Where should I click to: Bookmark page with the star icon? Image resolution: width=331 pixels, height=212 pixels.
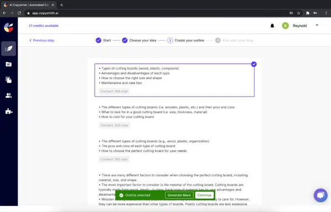pos(298,13)
